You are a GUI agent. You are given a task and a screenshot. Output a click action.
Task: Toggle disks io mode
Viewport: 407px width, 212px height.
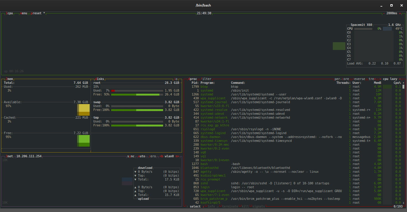[176, 79]
